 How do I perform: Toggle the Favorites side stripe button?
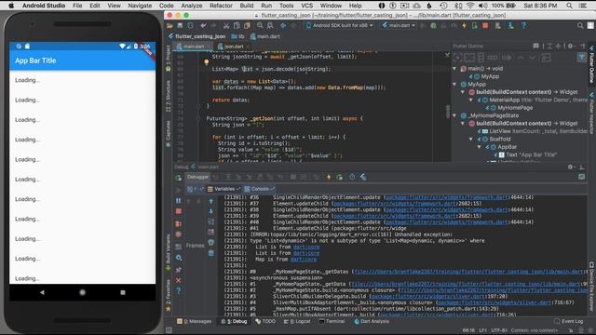[x=168, y=296]
